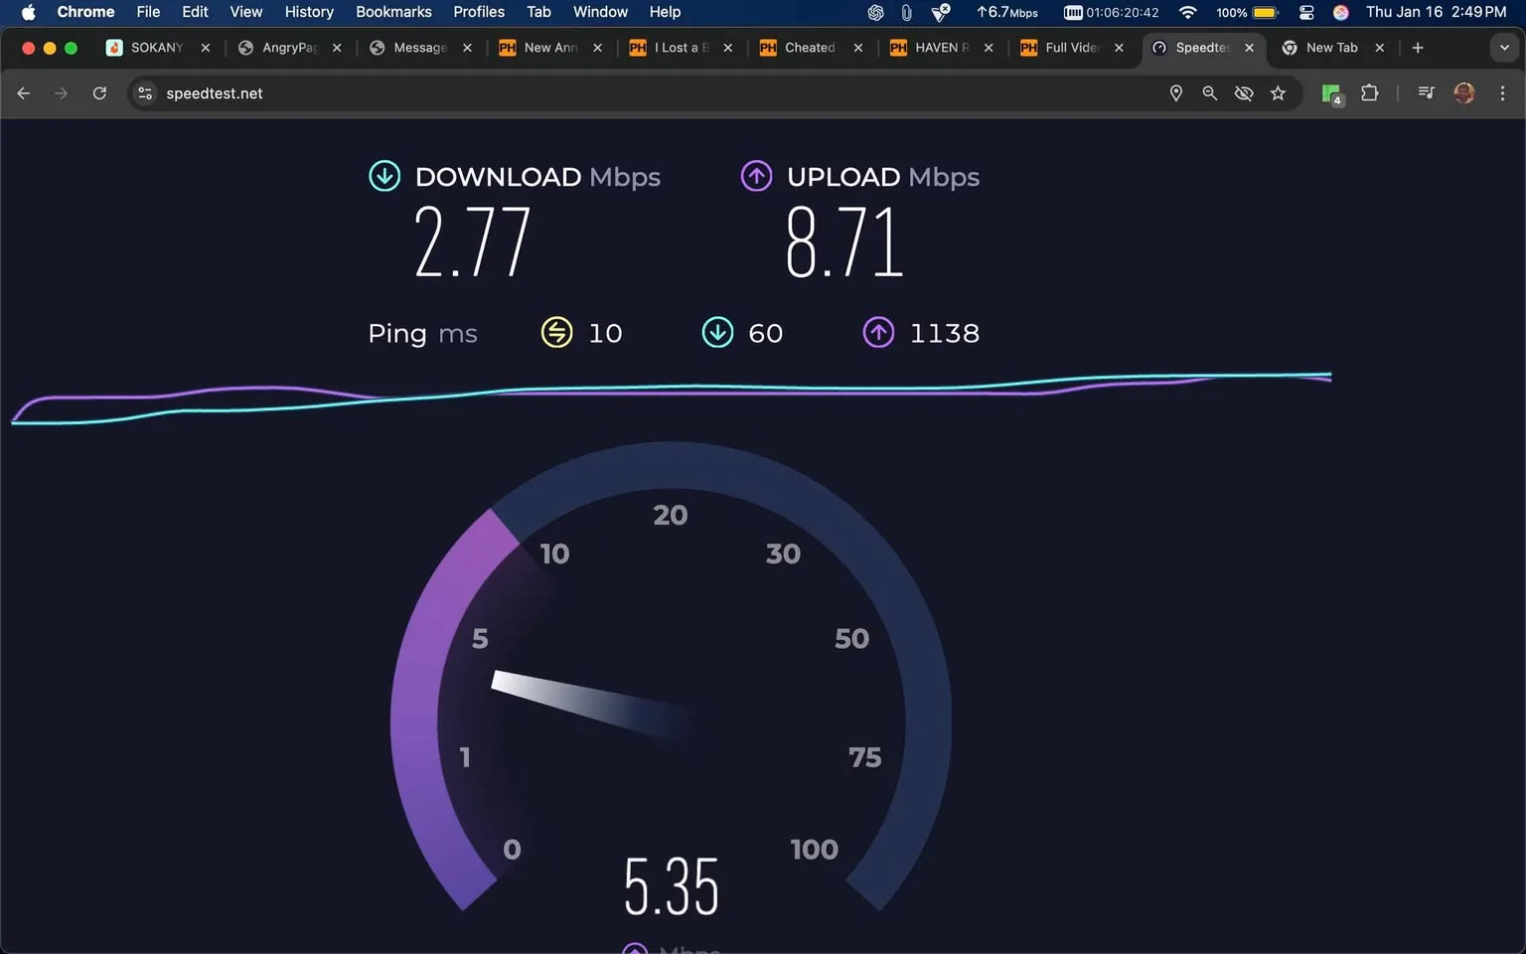Open the Chrome three-dot menu
The width and height of the screenshot is (1526, 954).
1503,92
